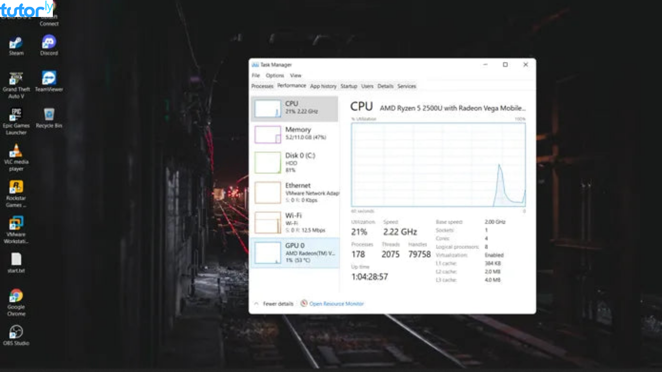662x372 pixels.
Task: Select the Memory performance panel
Action: 295,133
